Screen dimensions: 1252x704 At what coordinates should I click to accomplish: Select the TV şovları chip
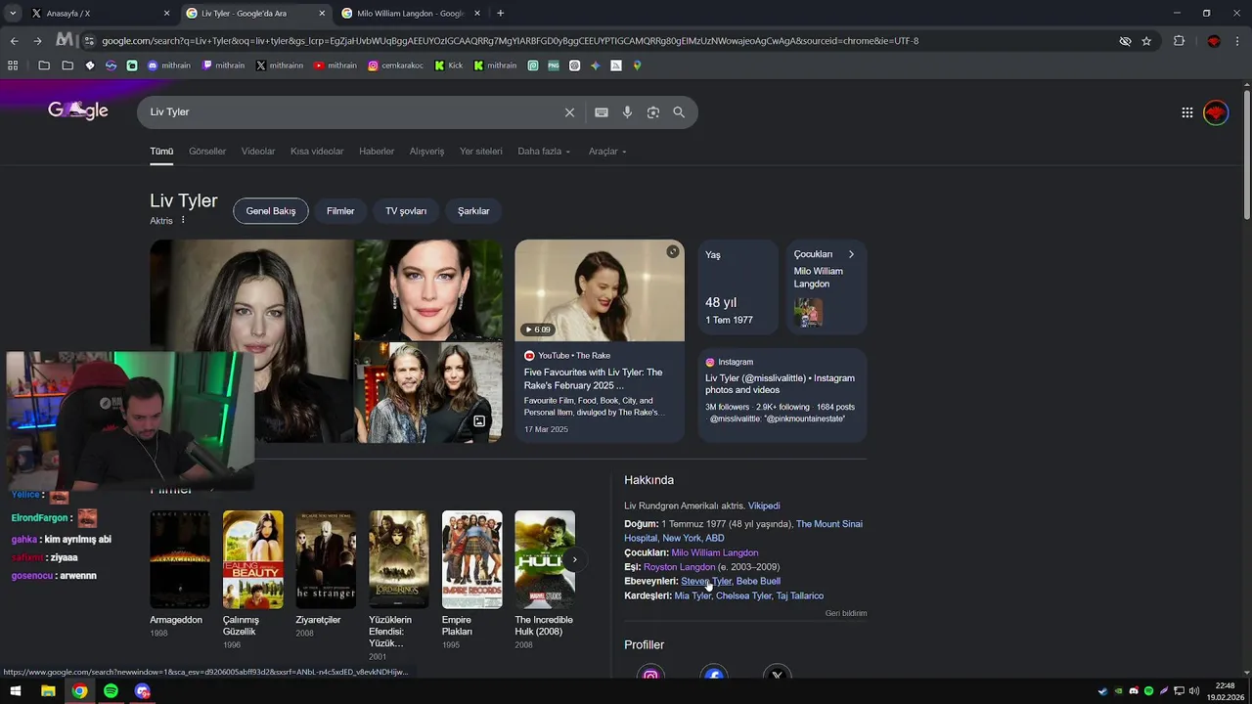(406, 211)
